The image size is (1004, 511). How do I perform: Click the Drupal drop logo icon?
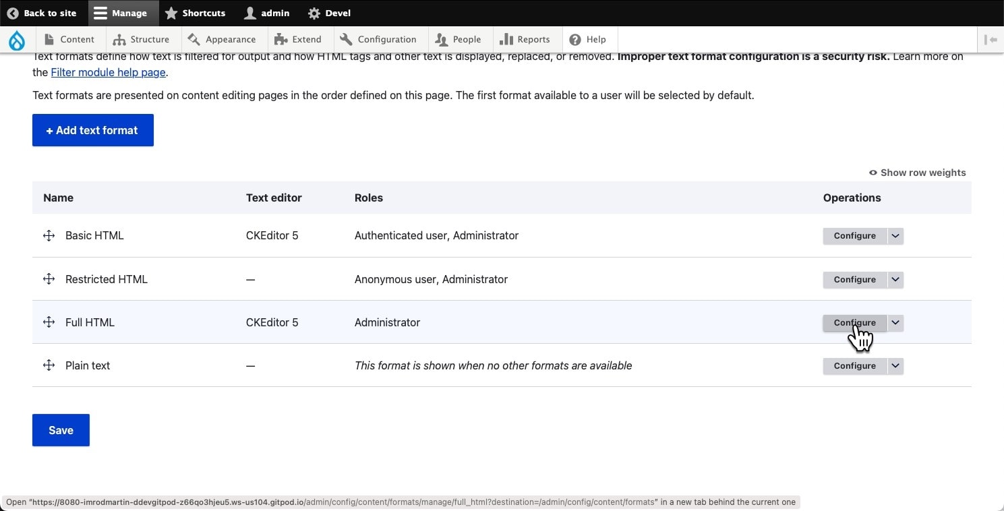point(16,40)
